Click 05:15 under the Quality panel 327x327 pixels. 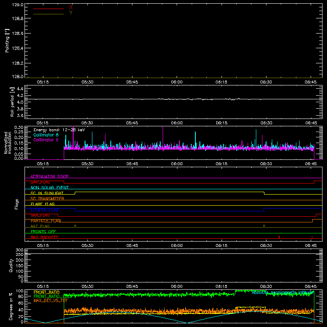point(43,287)
